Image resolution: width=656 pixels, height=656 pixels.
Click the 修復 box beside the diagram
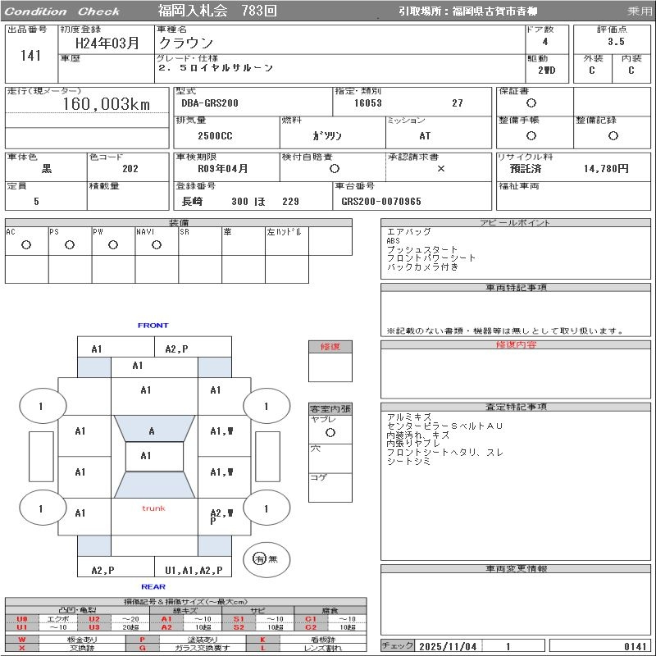click(331, 344)
